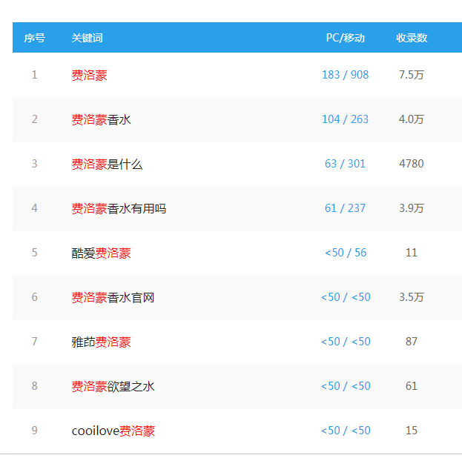Open keyword 费洛蒙 in row 1

89,75
